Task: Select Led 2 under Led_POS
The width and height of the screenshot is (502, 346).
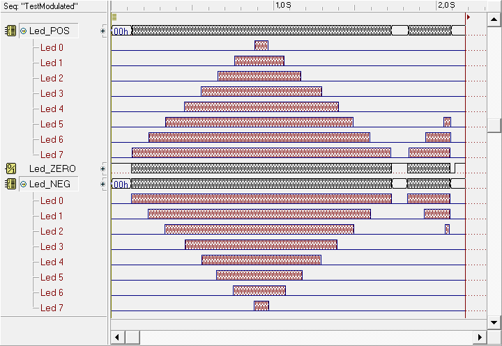Action: [x=52, y=79]
